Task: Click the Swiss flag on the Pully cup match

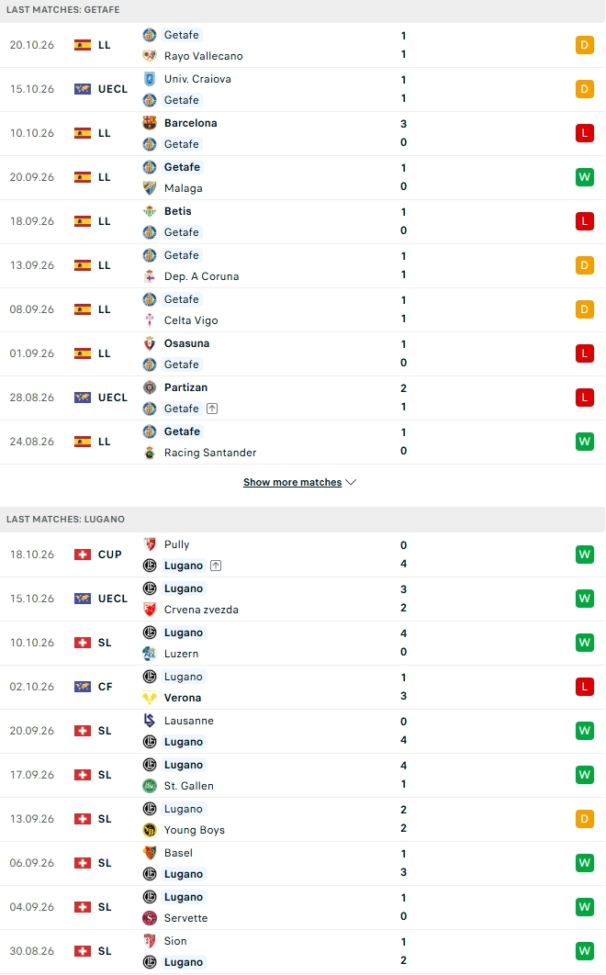Action: coord(82,555)
